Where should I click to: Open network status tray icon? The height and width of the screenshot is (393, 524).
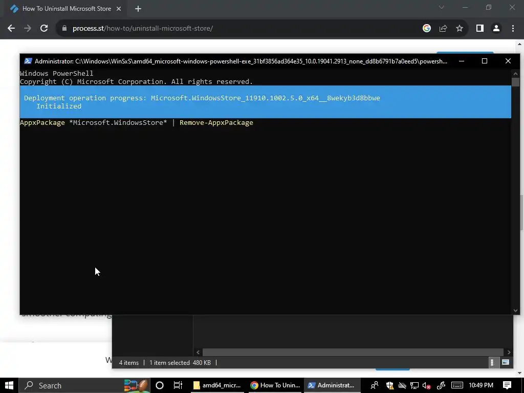pos(414,385)
